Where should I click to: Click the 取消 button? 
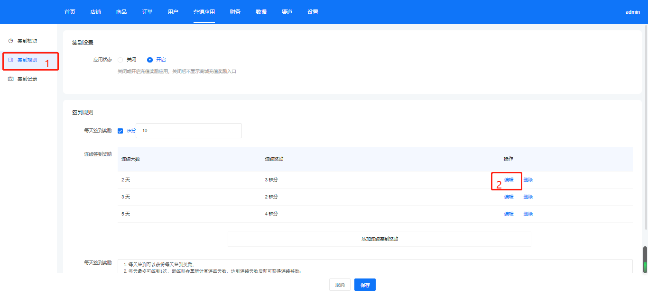pos(340,285)
